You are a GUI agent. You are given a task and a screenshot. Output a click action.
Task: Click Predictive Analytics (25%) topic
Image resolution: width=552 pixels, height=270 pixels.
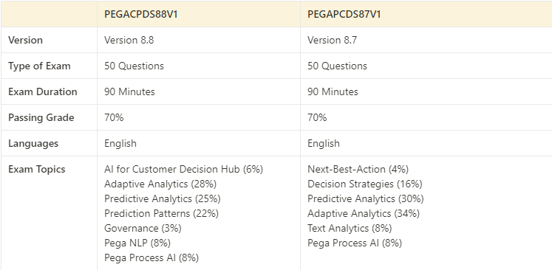tap(163, 198)
